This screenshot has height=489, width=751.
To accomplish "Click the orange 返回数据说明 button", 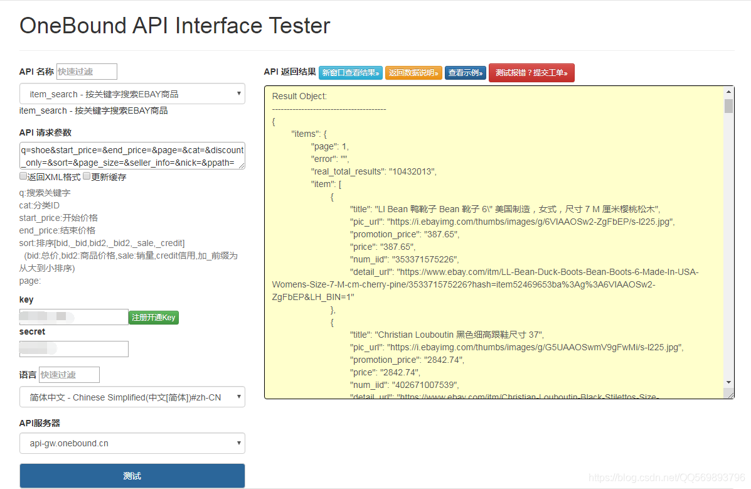I will [413, 73].
